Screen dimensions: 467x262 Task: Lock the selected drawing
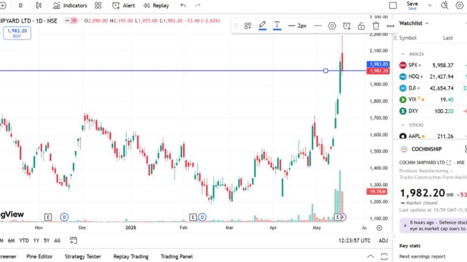pos(361,26)
